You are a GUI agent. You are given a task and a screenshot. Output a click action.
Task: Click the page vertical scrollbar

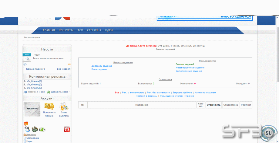[x=277, y=54]
